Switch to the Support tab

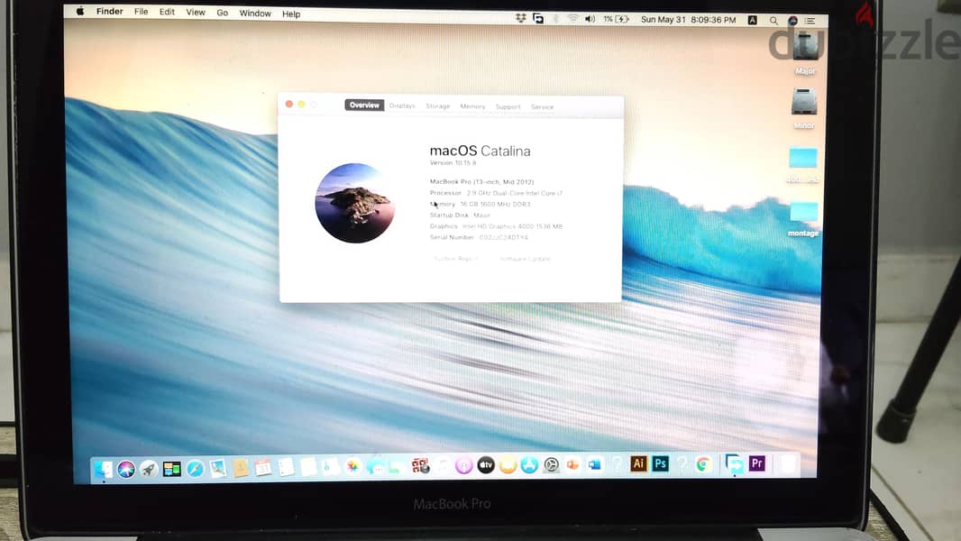point(508,106)
